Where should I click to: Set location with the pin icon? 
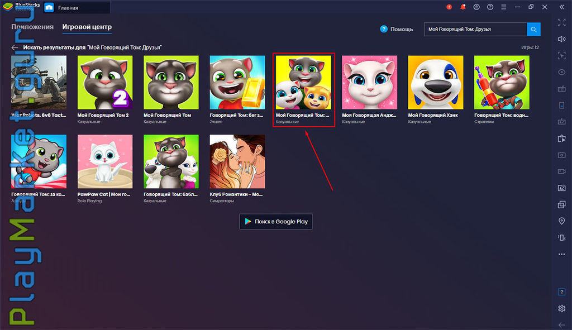tap(562, 221)
